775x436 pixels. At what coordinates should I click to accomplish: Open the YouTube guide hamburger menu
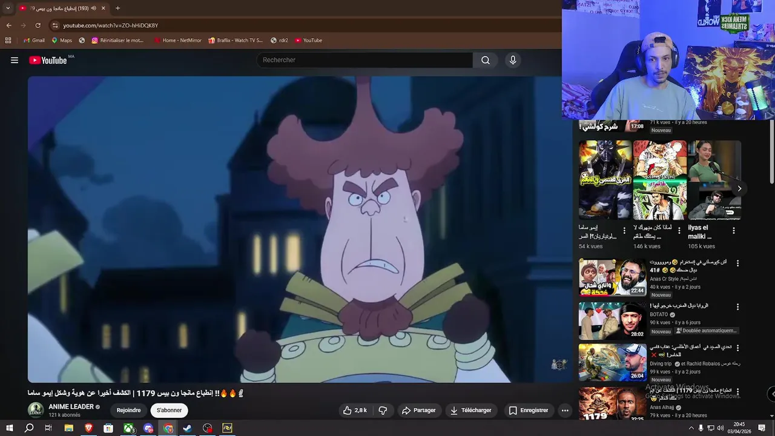click(x=15, y=60)
